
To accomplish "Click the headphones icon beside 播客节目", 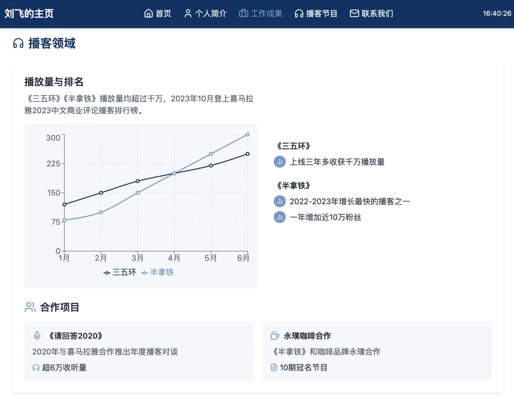I will tap(299, 13).
